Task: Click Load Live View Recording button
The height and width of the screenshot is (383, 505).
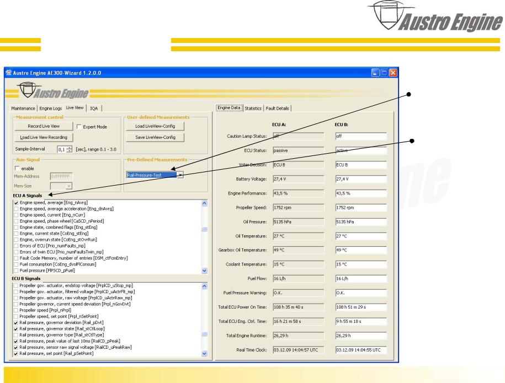Action: click(x=44, y=137)
